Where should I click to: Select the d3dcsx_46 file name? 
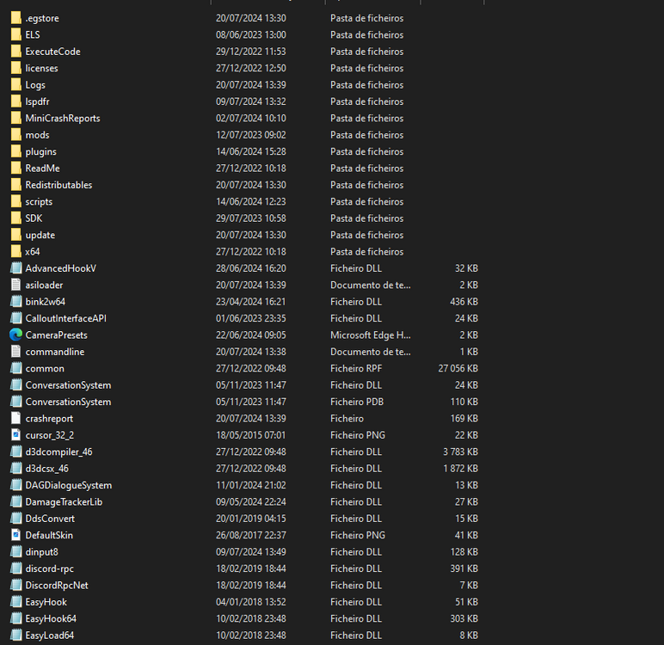pyautogui.click(x=47, y=469)
